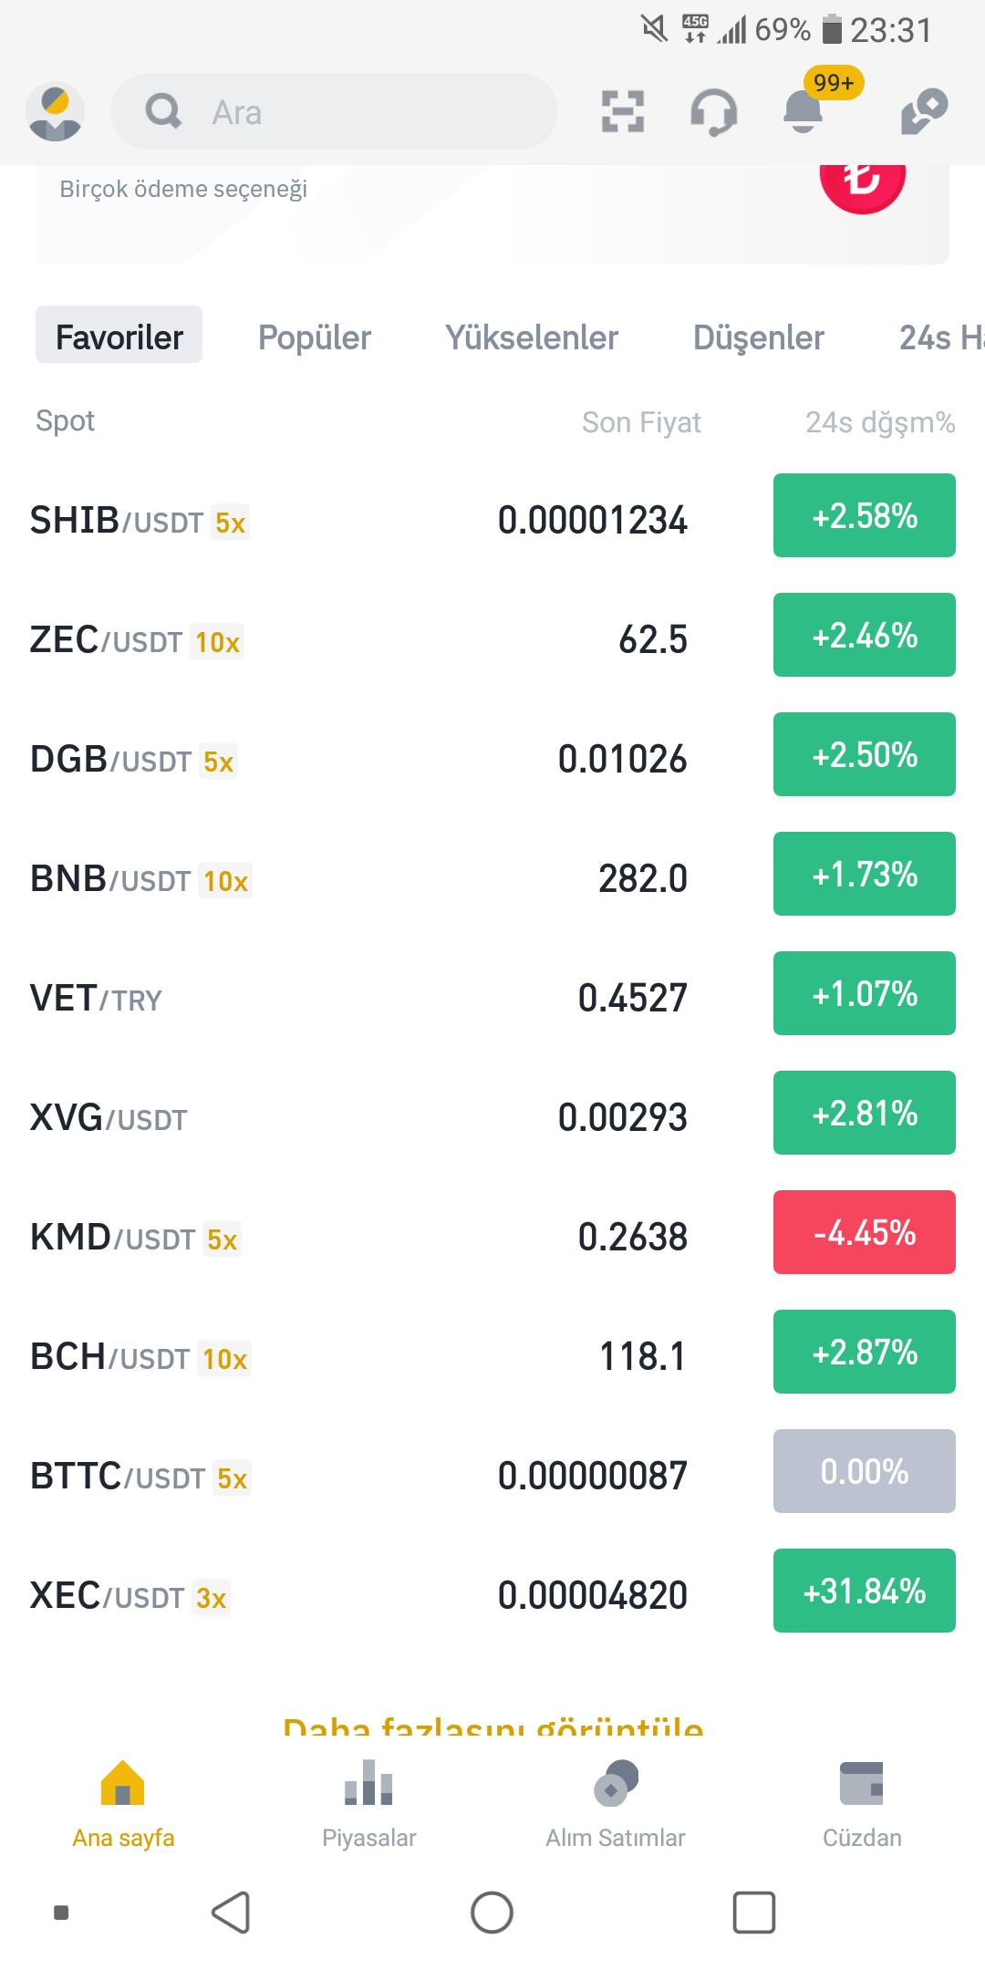985x1970 pixels.
Task: Switch to Popüler tab
Action: pos(315,337)
